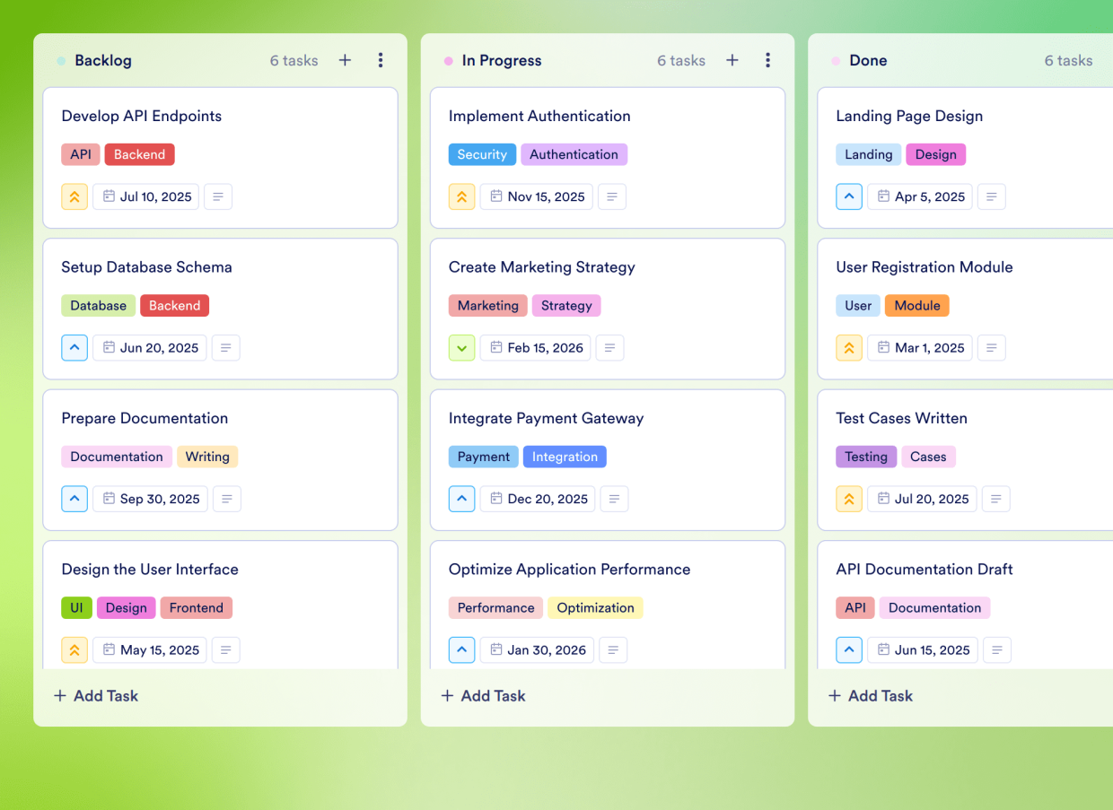
Task: Click the description icon on Landing Page Design
Action: pyautogui.click(x=991, y=196)
